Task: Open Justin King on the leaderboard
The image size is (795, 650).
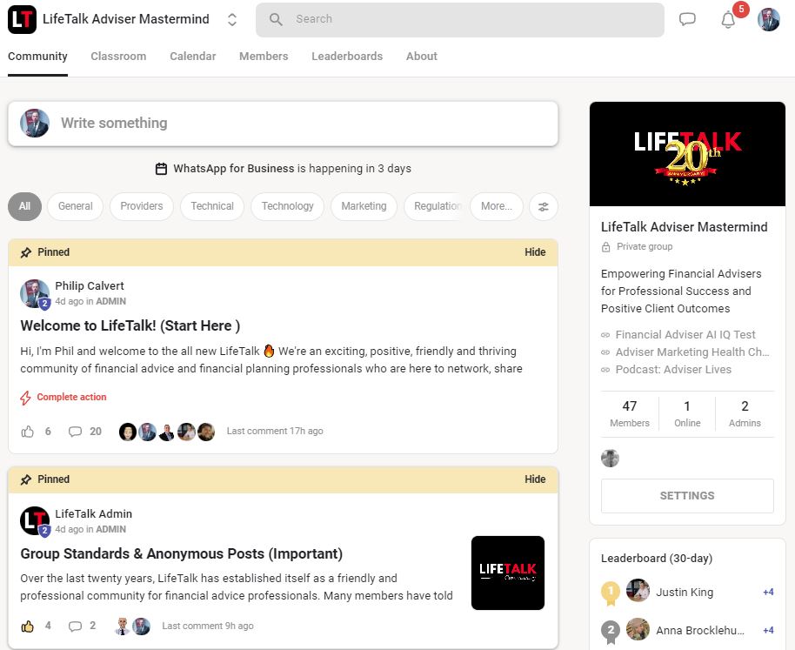Action: 685,593
